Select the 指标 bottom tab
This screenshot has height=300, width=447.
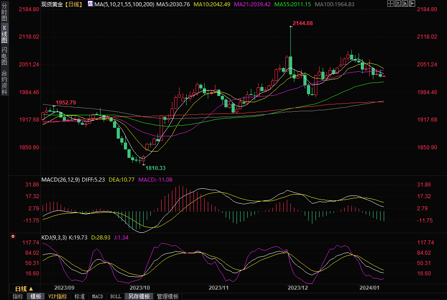(18, 296)
